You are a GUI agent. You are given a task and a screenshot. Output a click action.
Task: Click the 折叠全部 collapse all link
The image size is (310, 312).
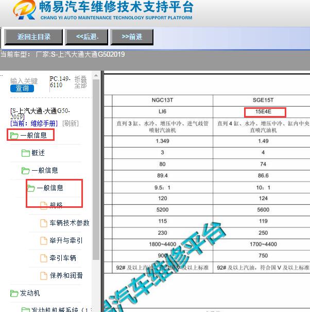click(80, 82)
